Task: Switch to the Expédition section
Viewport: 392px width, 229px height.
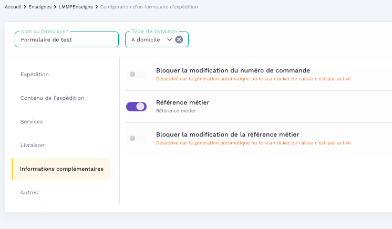Action: coord(35,75)
